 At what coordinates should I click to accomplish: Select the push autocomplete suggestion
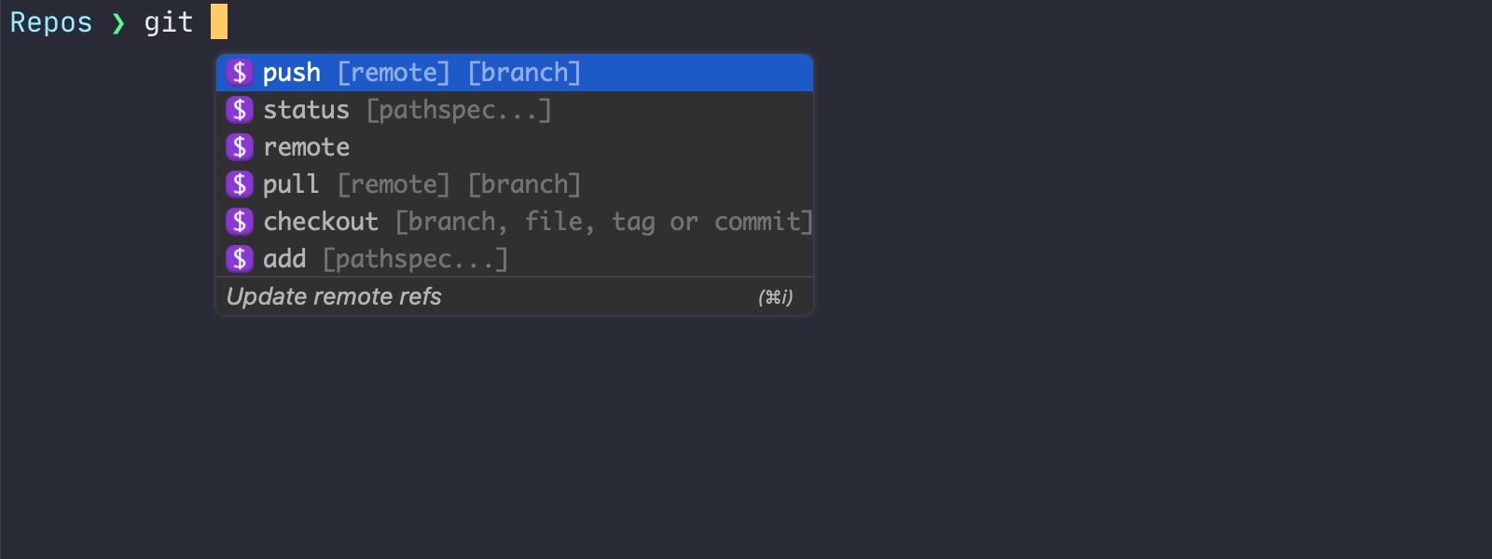[x=292, y=73]
